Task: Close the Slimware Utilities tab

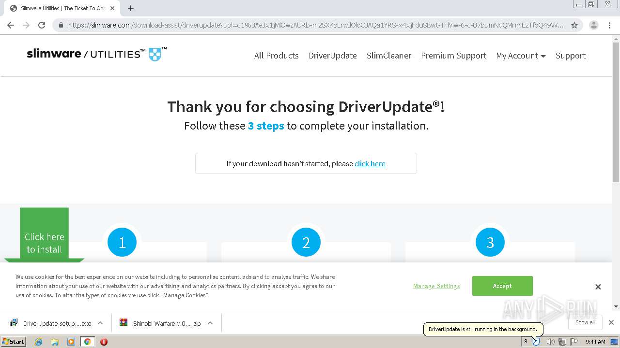Action: point(112,8)
